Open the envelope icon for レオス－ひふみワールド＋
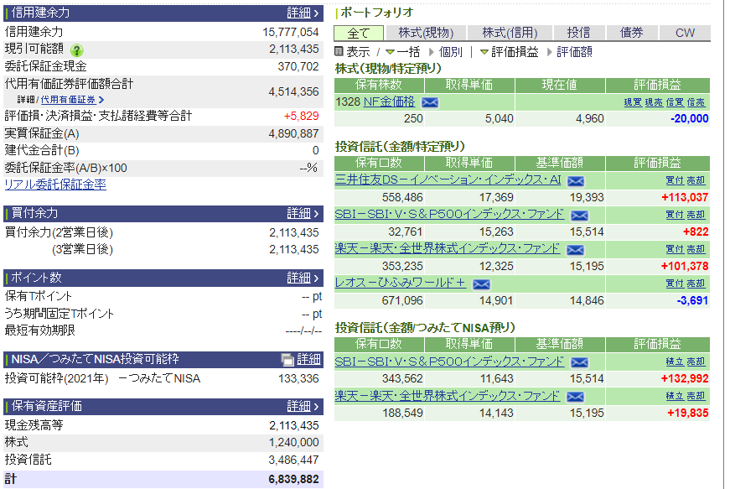 coord(480,283)
